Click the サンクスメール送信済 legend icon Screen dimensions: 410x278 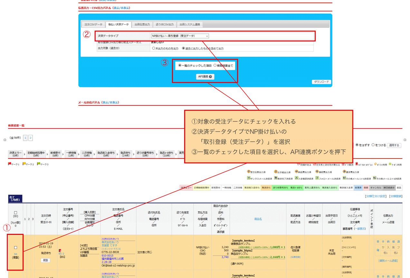249,178
